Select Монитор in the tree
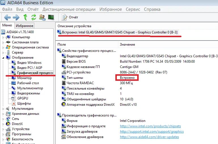 [24, 78]
